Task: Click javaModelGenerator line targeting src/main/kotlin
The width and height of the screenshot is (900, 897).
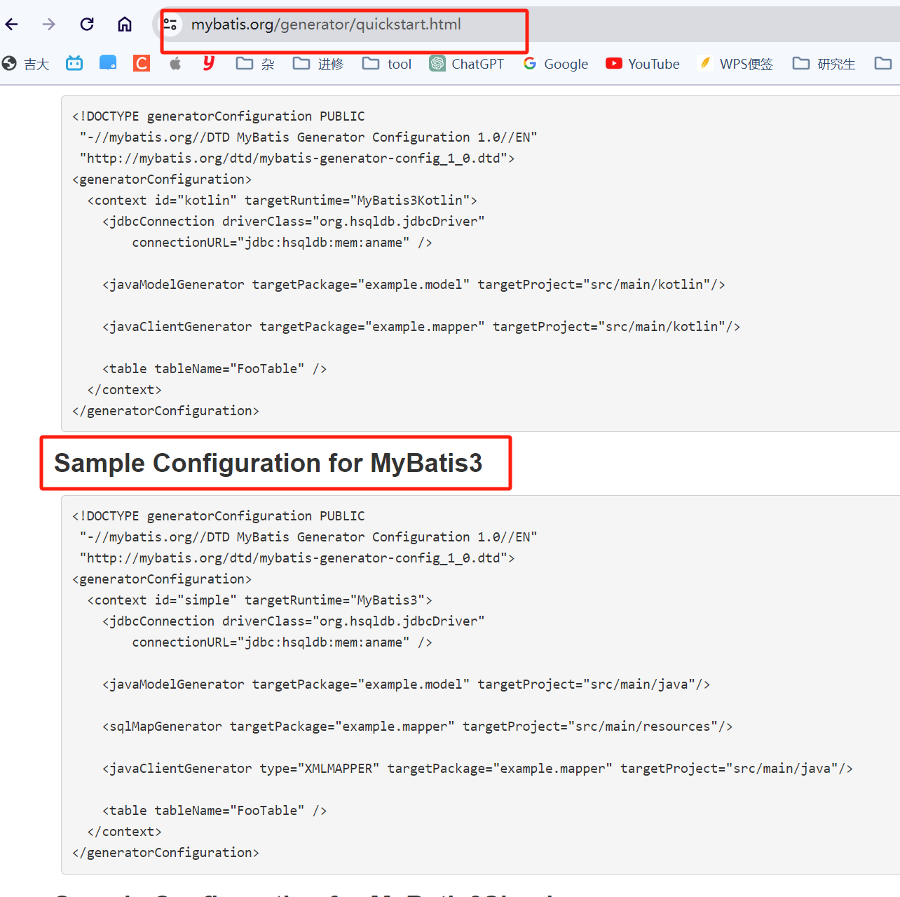Action: (x=414, y=285)
